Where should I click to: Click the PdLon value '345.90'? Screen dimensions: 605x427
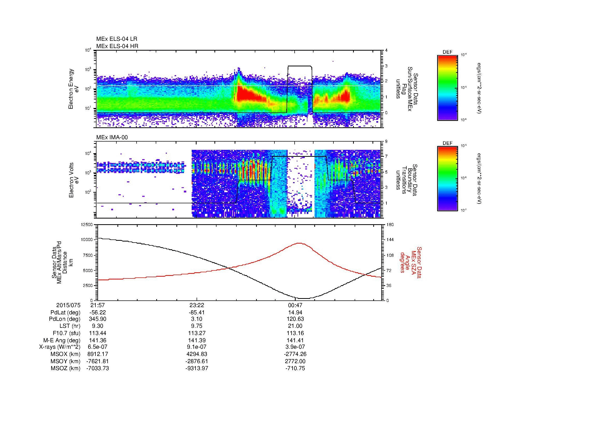click(x=98, y=319)
